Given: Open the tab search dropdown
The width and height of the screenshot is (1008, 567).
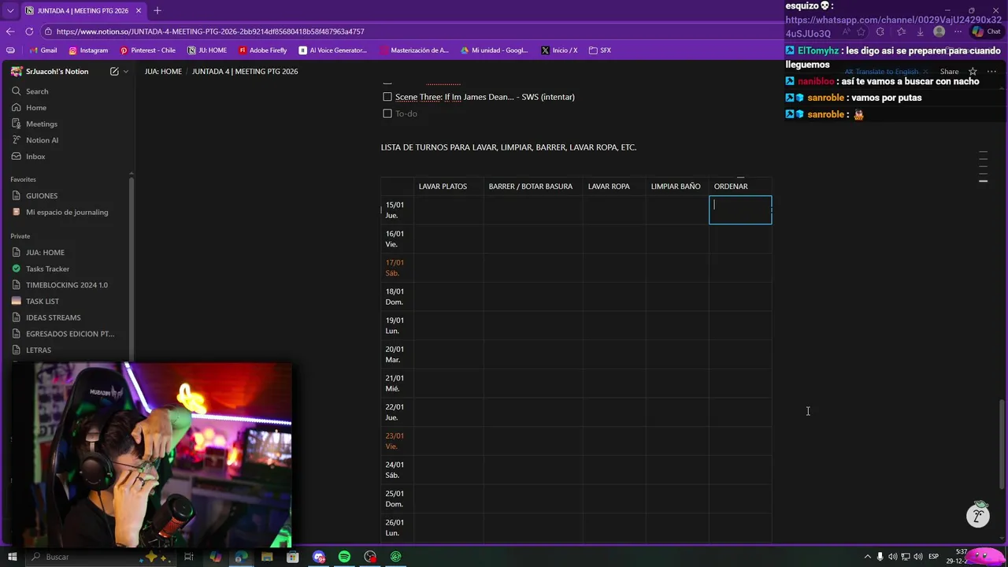Looking at the screenshot, I should click(9, 11).
